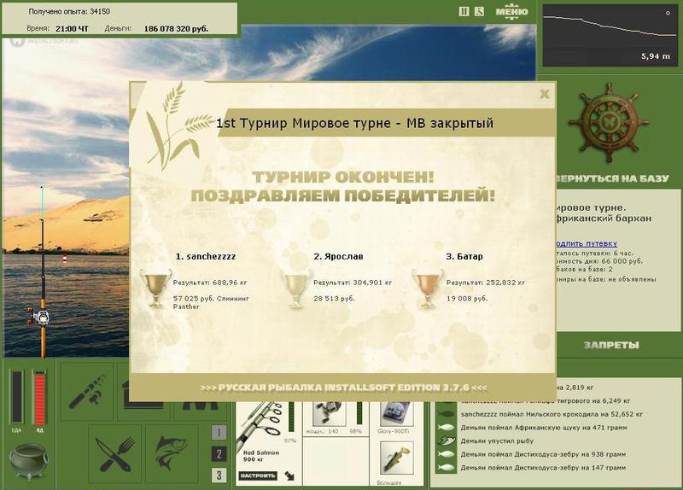The height and width of the screenshot is (490, 683).
Task: Click time value 21:00 ЧТ
Action: (72, 29)
